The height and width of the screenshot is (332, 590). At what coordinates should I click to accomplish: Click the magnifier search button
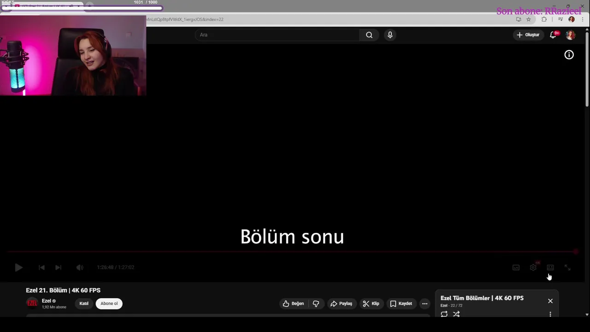pyautogui.click(x=369, y=35)
